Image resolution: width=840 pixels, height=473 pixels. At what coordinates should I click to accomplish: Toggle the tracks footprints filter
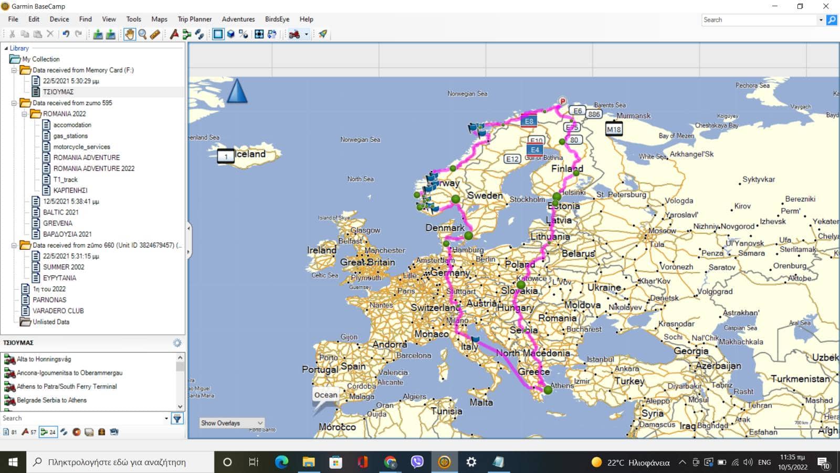[x=64, y=432]
